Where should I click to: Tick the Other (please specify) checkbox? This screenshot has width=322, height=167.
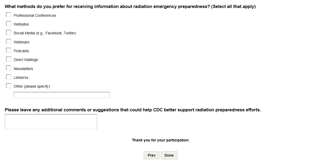pyautogui.click(x=9, y=86)
